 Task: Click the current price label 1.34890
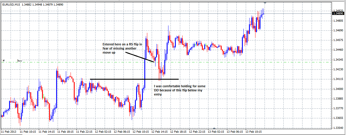coord(338,13)
